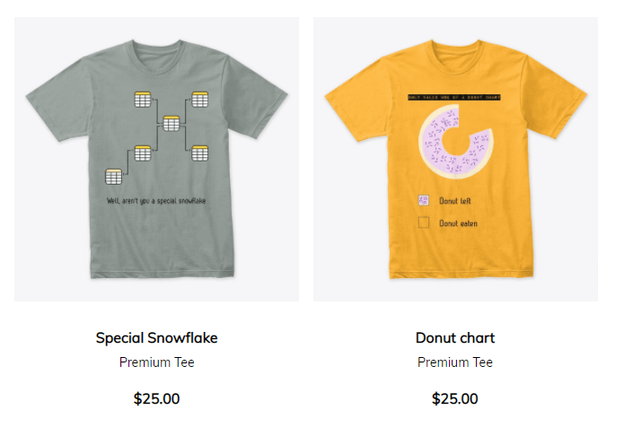Click the "Donut eaten" legend label
The width and height of the screenshot is (624, 436).
click(x=458, y=223)
